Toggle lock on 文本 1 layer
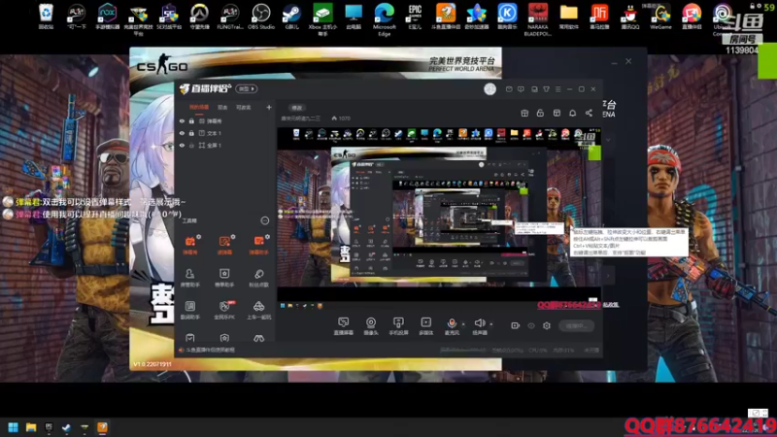The image size is (777, 437). point(191,133)
